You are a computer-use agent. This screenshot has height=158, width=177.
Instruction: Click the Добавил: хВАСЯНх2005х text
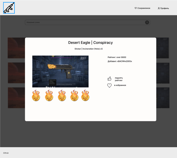click(120, 61)
